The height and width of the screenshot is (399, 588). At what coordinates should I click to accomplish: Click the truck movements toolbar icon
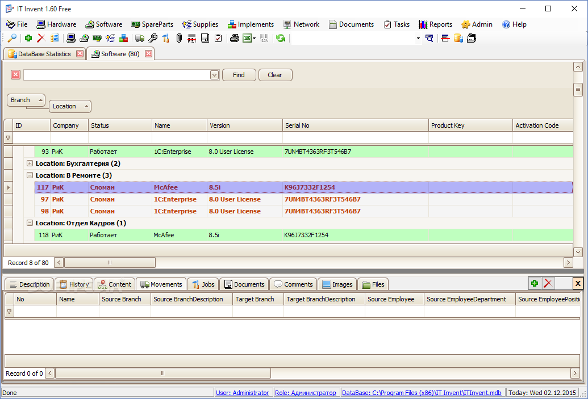[x=140, y=38]
